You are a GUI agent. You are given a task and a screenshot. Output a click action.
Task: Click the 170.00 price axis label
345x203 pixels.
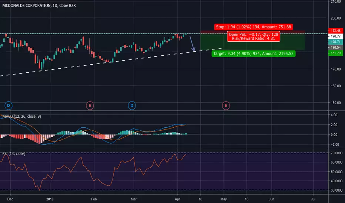[336, 69]
